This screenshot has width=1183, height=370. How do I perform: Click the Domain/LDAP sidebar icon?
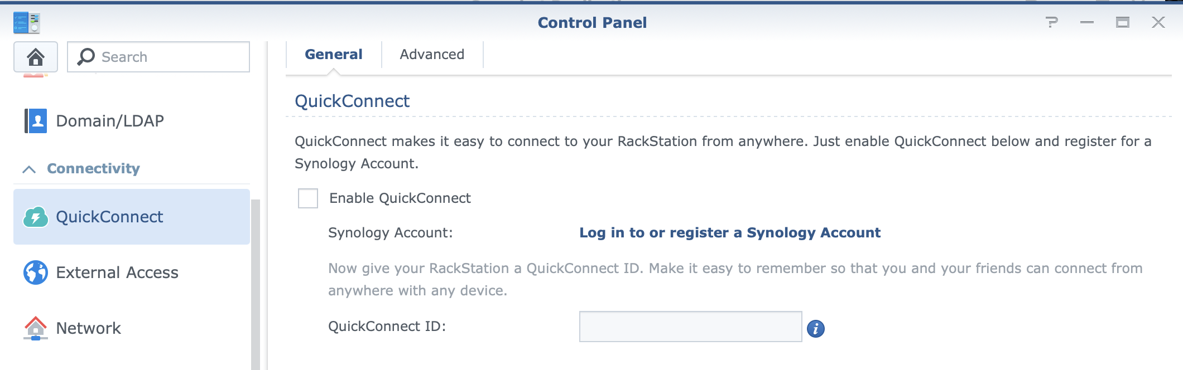36,121
